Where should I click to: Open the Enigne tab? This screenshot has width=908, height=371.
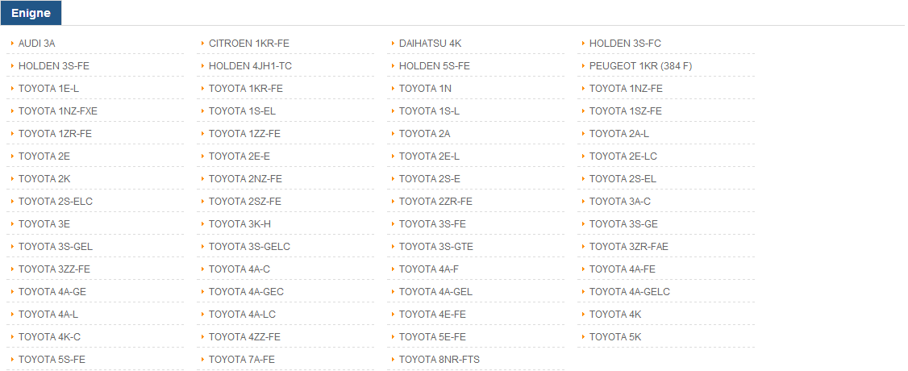click(31, 13)
